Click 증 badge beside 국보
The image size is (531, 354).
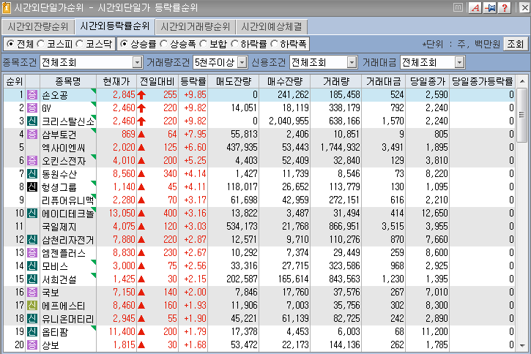coord(32,293)
